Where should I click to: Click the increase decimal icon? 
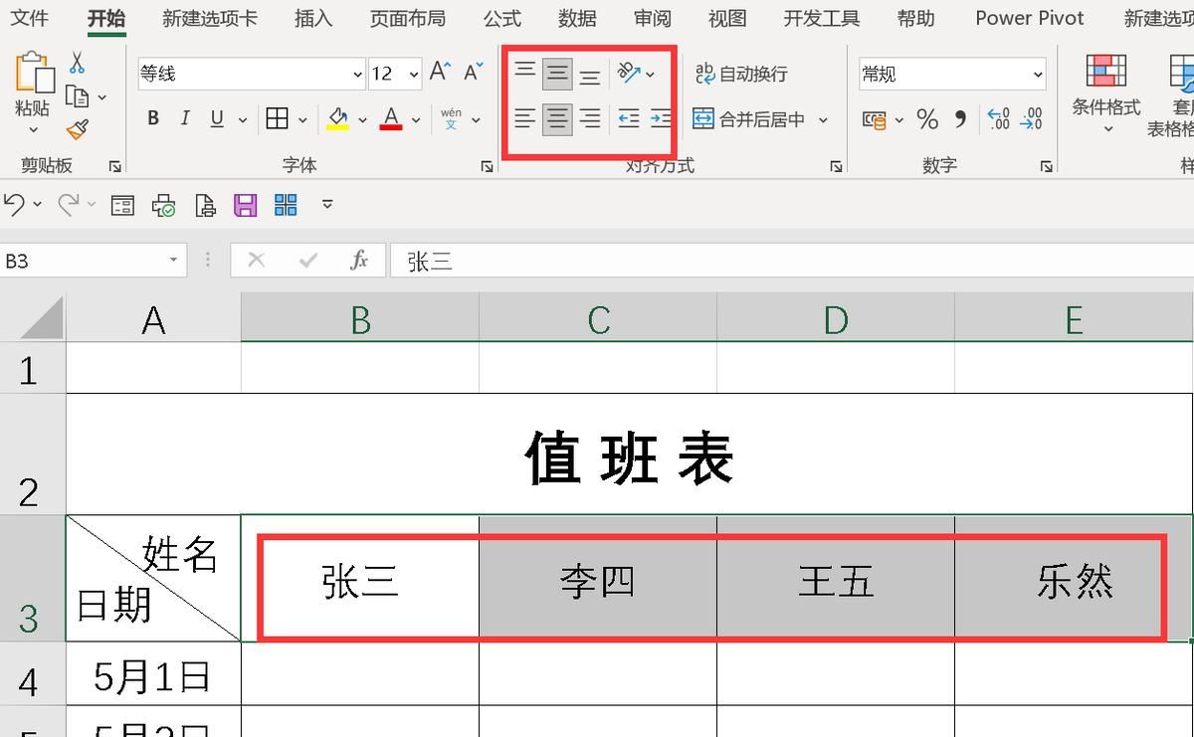(998, 119)
